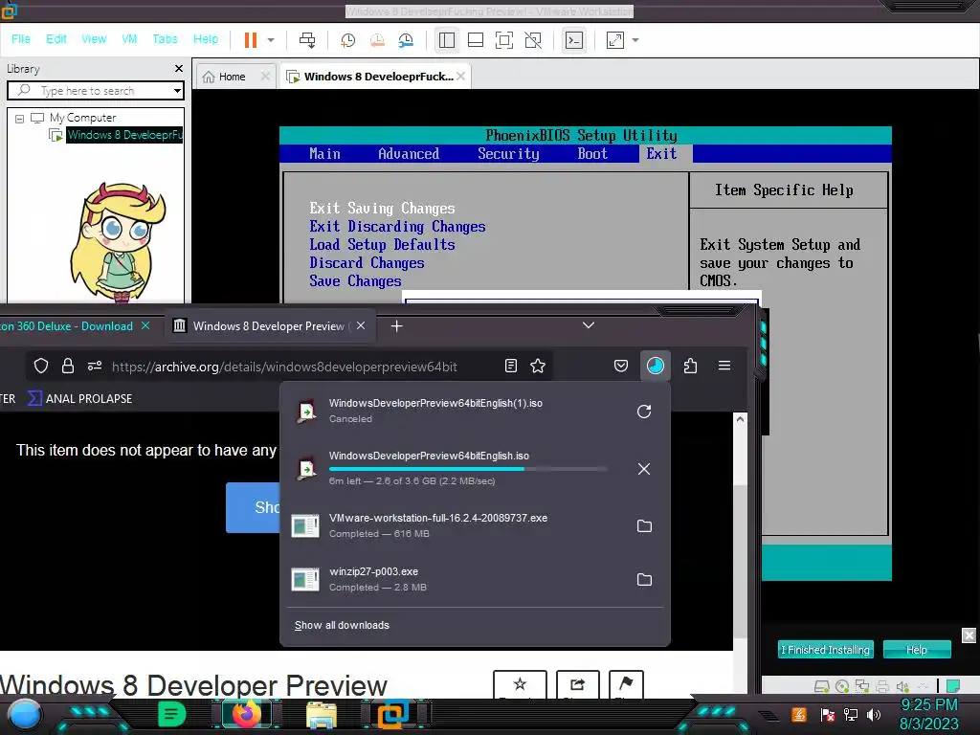980x735 pixels.
Task: Select Discard Changes in BIOS
Action: pyautogui.click(x=367, y=262)
